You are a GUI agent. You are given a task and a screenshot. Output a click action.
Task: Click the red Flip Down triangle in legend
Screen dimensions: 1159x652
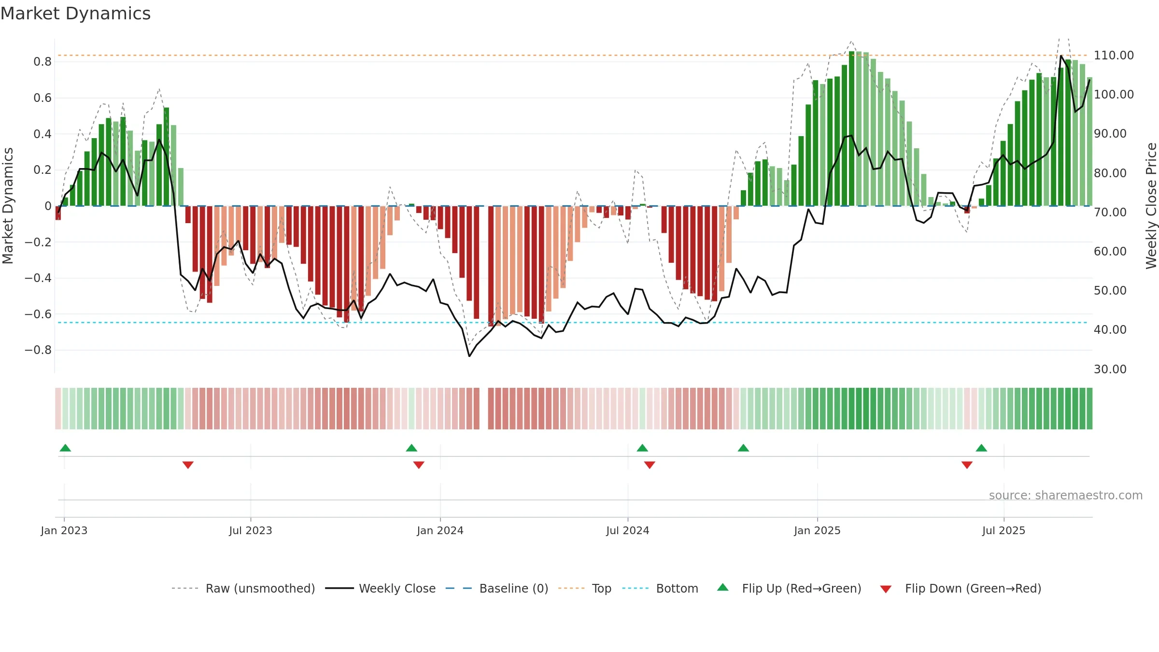pyautogui.click(x=886, y=589)
